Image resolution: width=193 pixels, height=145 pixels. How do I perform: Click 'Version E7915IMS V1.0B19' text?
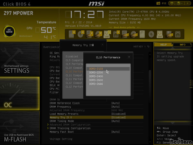83,26
